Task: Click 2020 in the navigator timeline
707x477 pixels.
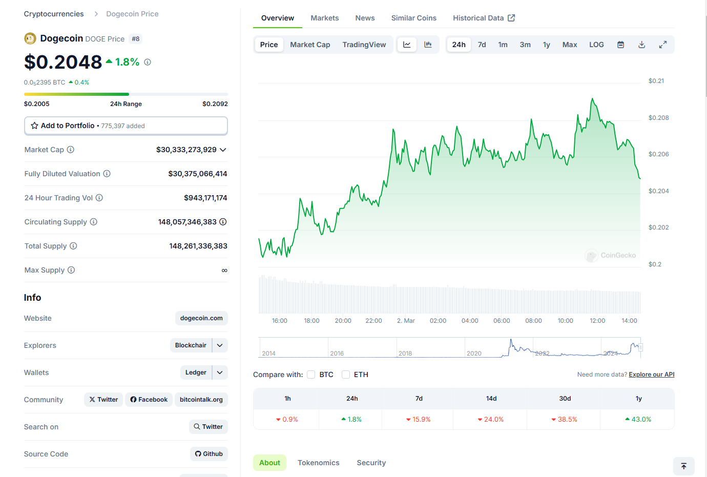Action: 474,354
